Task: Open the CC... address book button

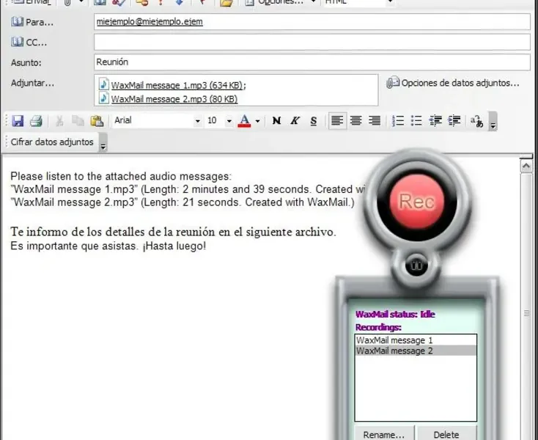Action: 29,43
